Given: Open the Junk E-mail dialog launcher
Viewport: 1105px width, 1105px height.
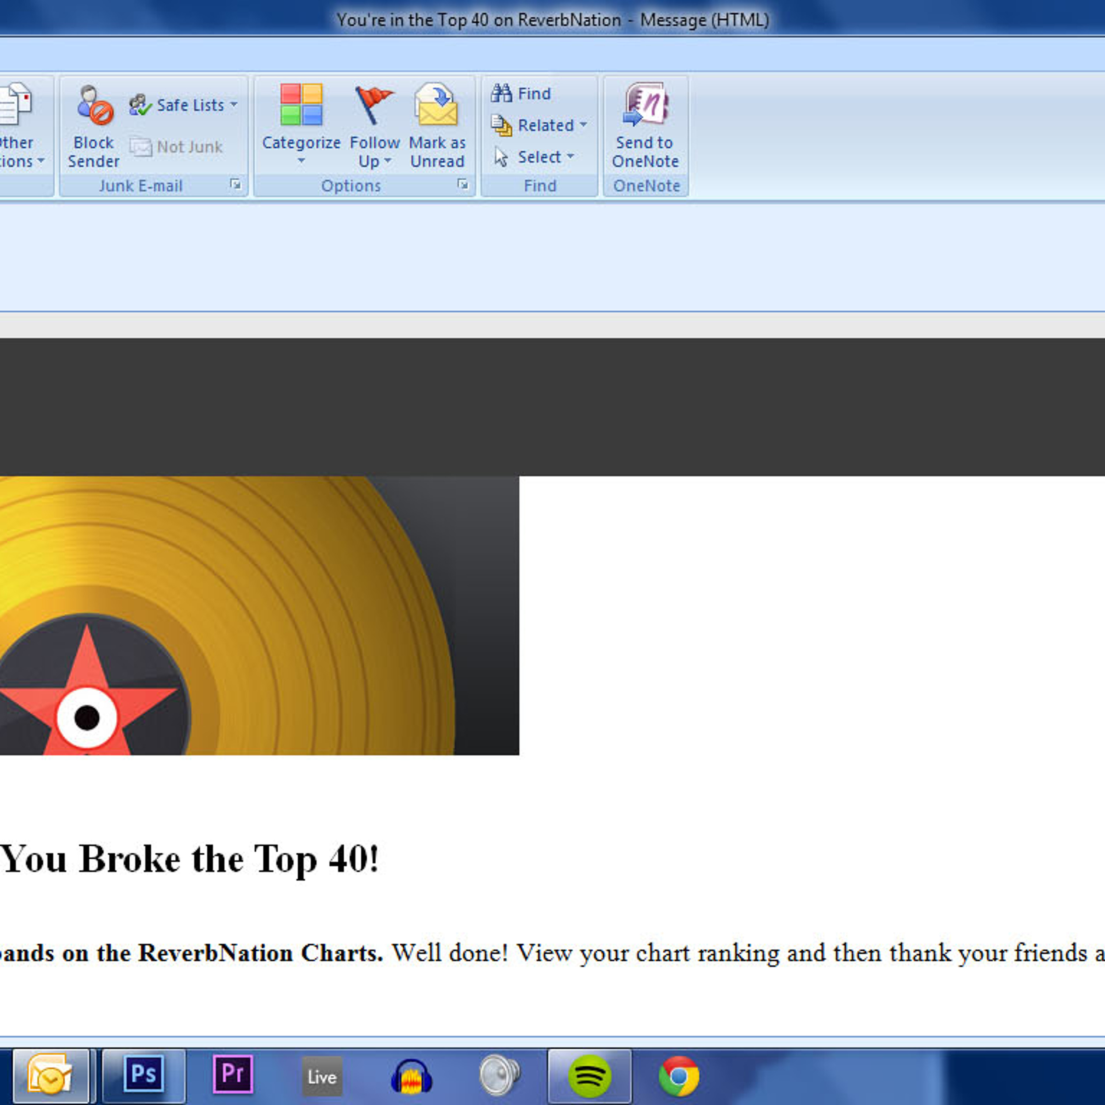Looking at the screenshot, I should (x=235, y=184).
